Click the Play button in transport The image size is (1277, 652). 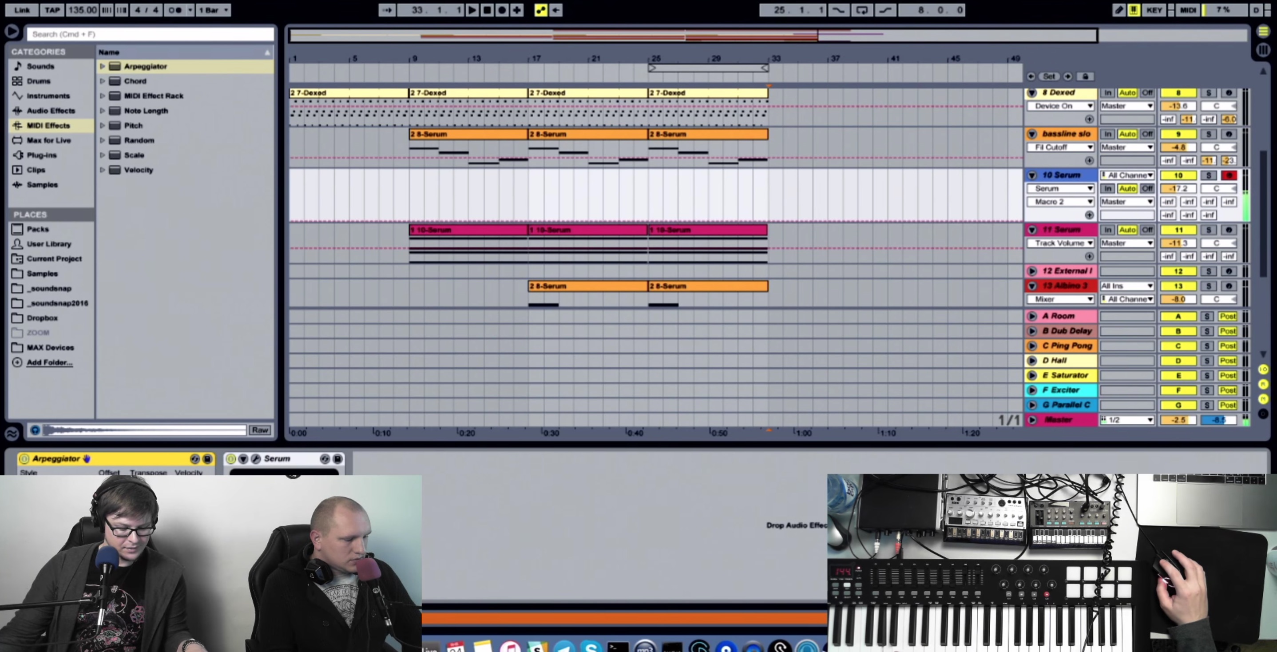(472, 10)
